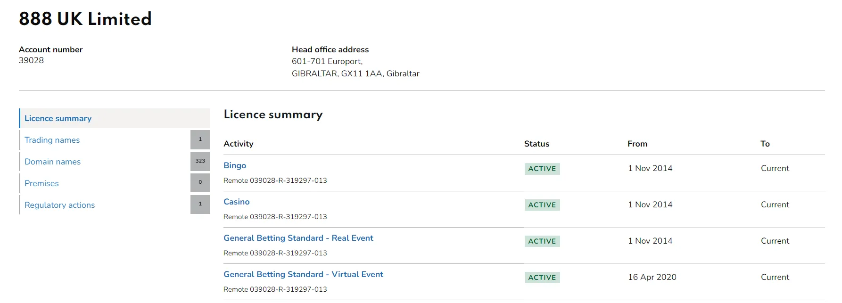
Task: Switch to the Trading names tab
Action: pos(52,140)
